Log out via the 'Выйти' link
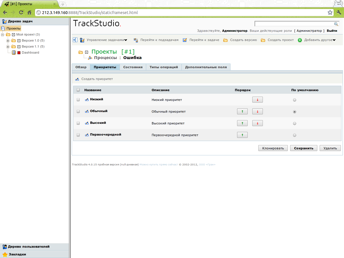344x258 pixels. click(332, 31)
